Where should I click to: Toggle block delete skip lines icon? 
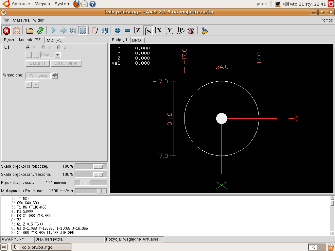pyautogui.click(x=95, y=31)
